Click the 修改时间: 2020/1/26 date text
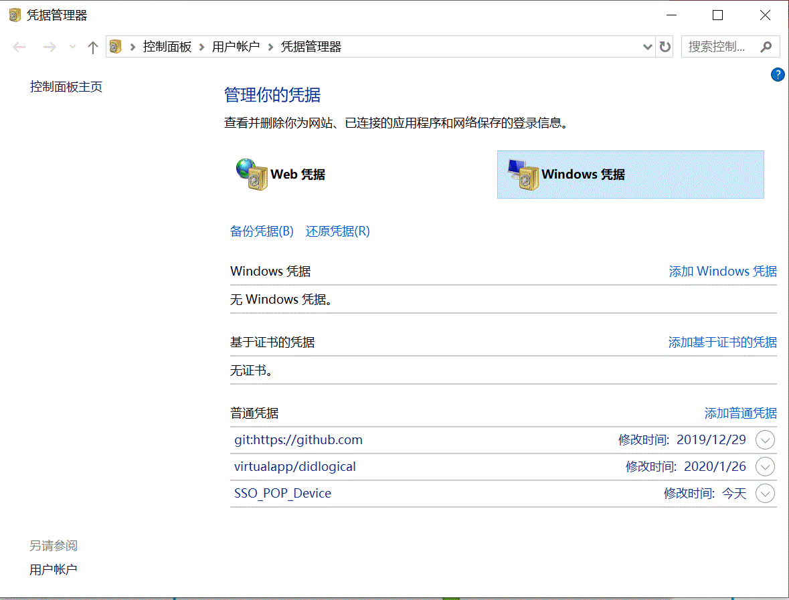 686,467
